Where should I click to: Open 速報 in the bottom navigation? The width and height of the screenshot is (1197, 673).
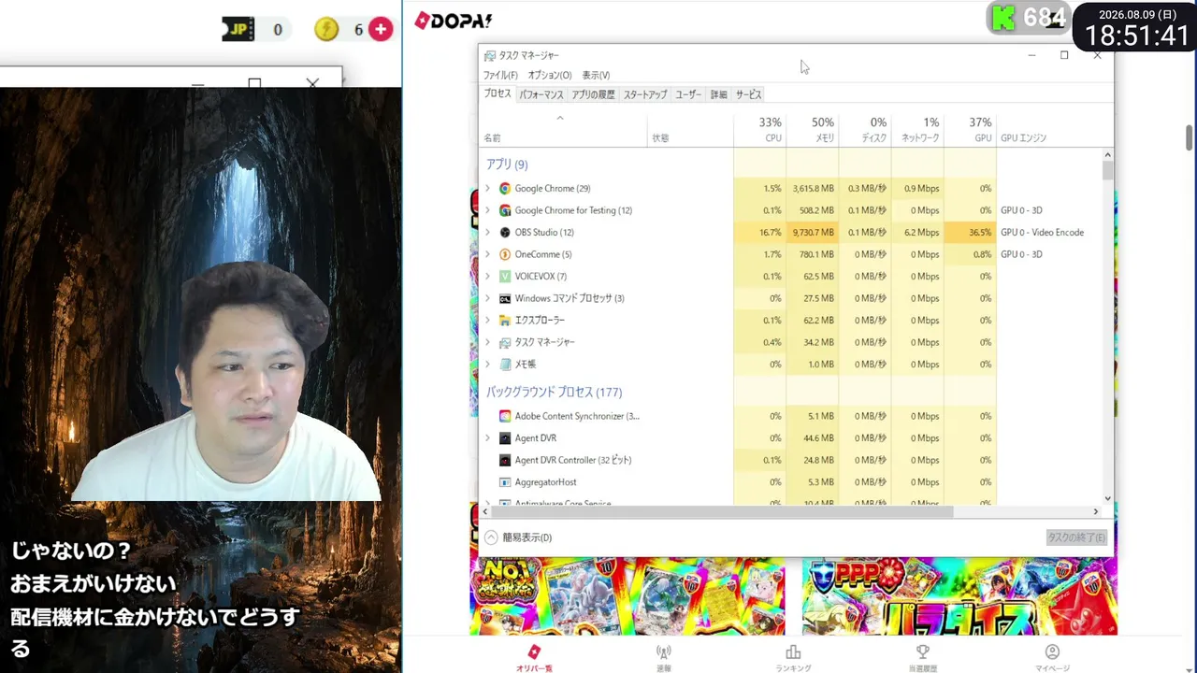pyautogui.click(x=664, y=658)
